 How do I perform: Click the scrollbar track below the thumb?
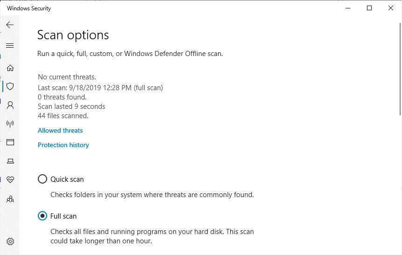coord(400,187)
